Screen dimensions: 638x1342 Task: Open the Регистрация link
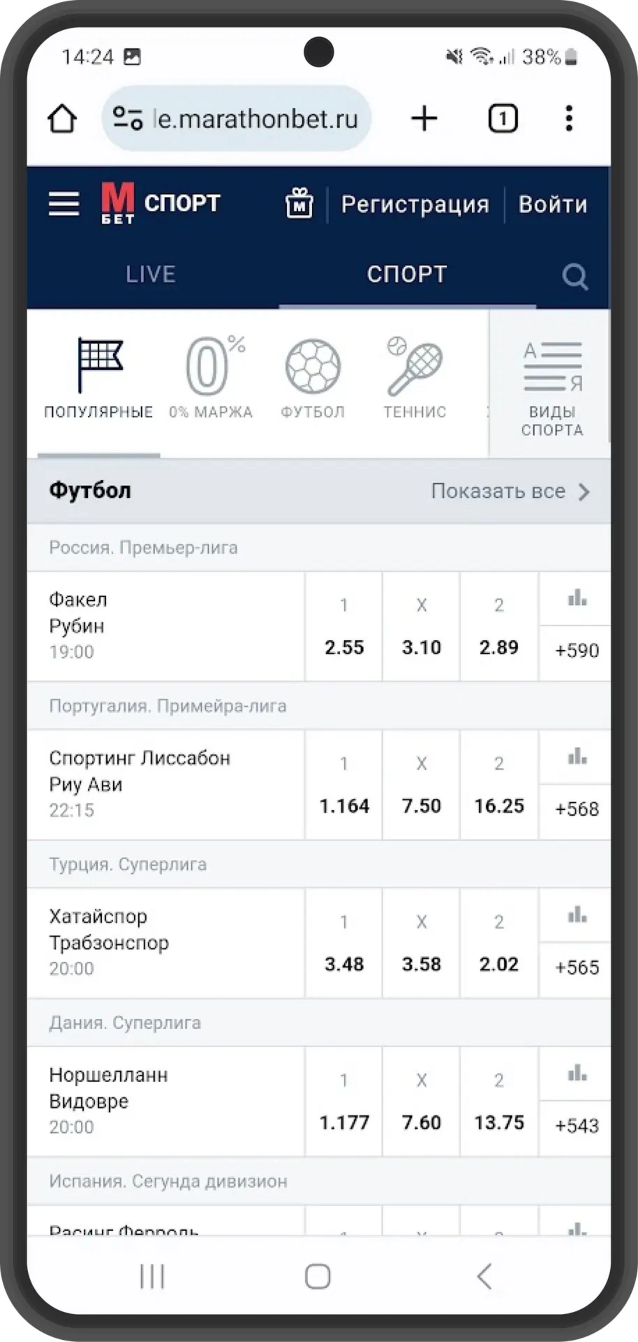tap(415, 204)
